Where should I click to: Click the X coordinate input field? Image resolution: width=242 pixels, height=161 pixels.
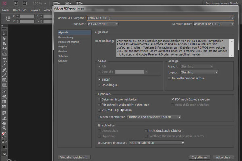27,16
